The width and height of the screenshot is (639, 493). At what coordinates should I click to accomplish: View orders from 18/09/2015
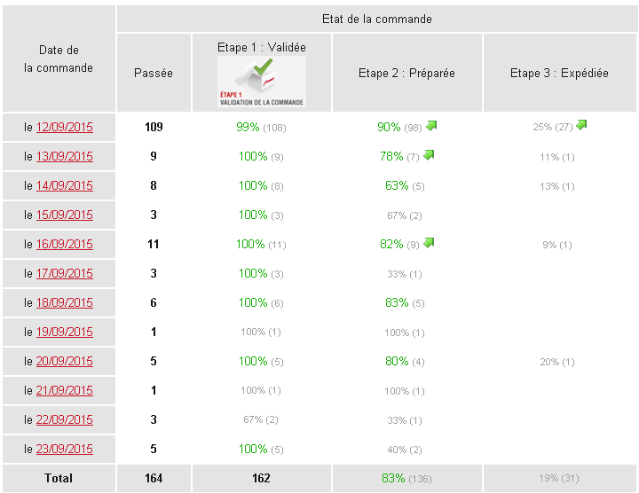tap(64, 303)
